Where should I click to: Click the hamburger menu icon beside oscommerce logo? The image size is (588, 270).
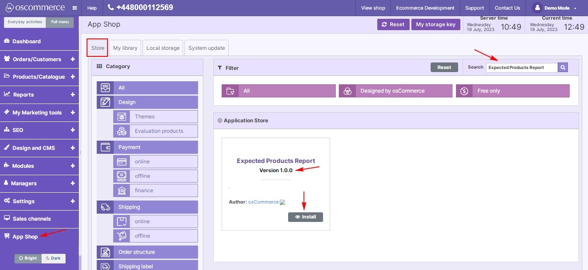coord(75,8)
